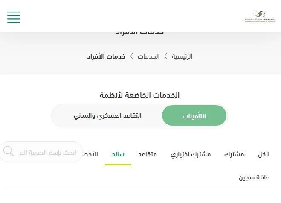The height and width of the screenshot is (203, 281).
Task: Open the 'مشترك' tab
Action: point(234,154)
